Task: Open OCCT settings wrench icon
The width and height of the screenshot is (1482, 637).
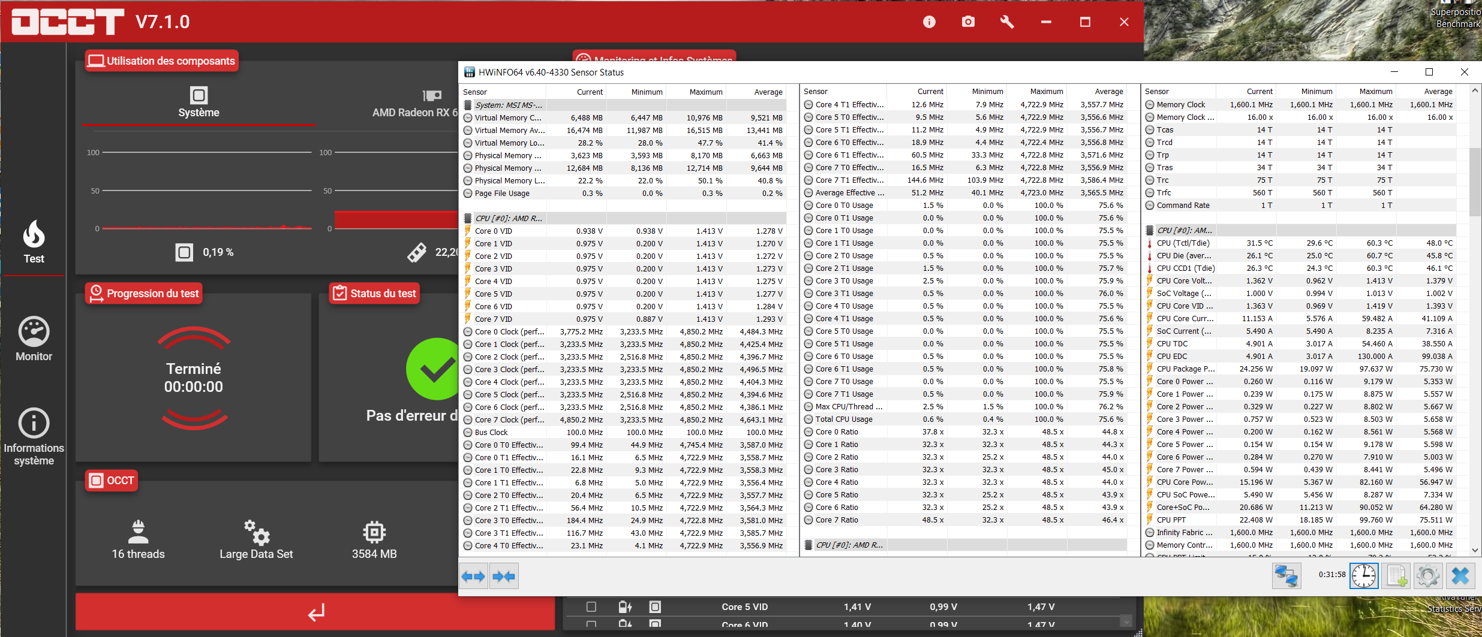Action: 1007,22
